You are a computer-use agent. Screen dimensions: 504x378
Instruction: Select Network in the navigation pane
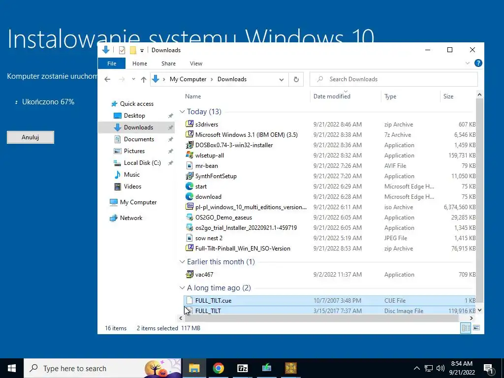pos(131,218)
